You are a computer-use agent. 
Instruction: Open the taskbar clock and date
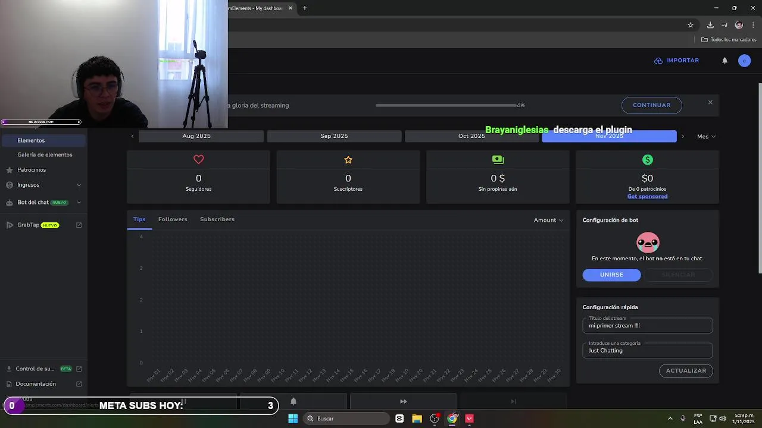(x=744, y=418)
